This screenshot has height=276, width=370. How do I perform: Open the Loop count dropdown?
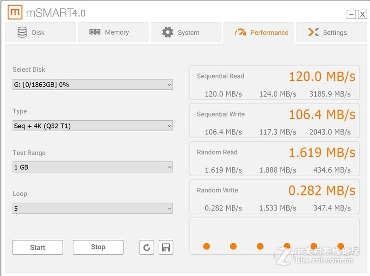click(92, 209)
